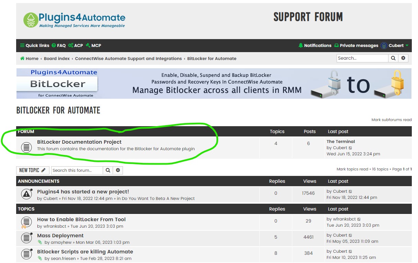The height and width of the screenshot is (263, 418).
Task: Click the Mark subforums read link
Action: [x=391, y=120]
